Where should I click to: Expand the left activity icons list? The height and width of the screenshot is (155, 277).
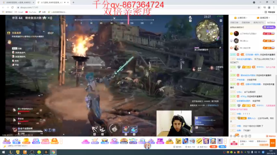tap(61, 141)
